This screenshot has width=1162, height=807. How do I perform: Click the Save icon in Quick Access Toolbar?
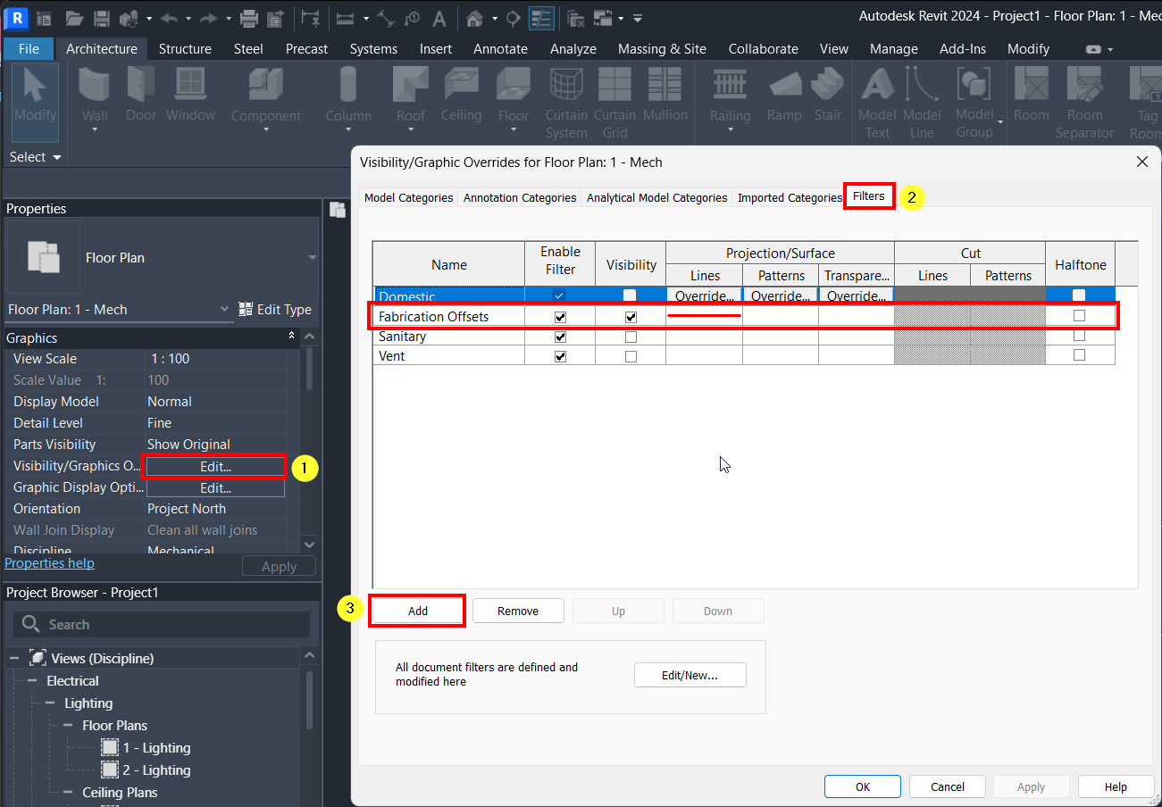pyautogui.click(x=100, y=18)
